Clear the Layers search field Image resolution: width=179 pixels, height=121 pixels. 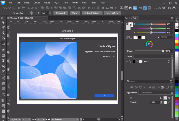[171, 81]
